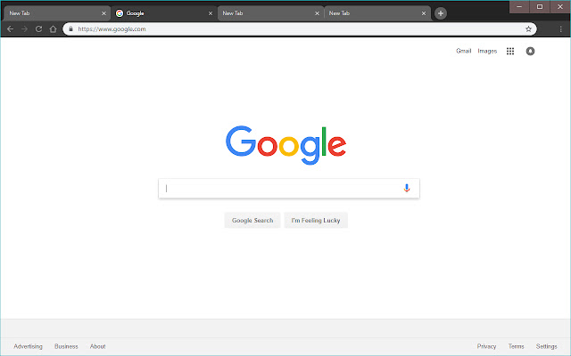Open the Privacy footer link
The image size is (571, 356).
tap(486, 346)
